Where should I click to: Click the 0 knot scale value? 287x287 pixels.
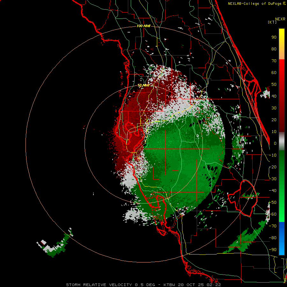point(275,143)
